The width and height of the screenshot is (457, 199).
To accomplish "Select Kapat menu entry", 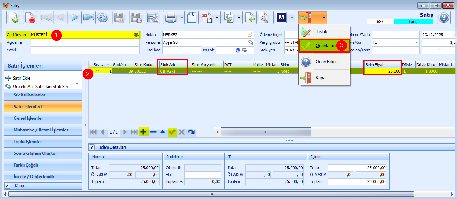I will click(321, 78).
